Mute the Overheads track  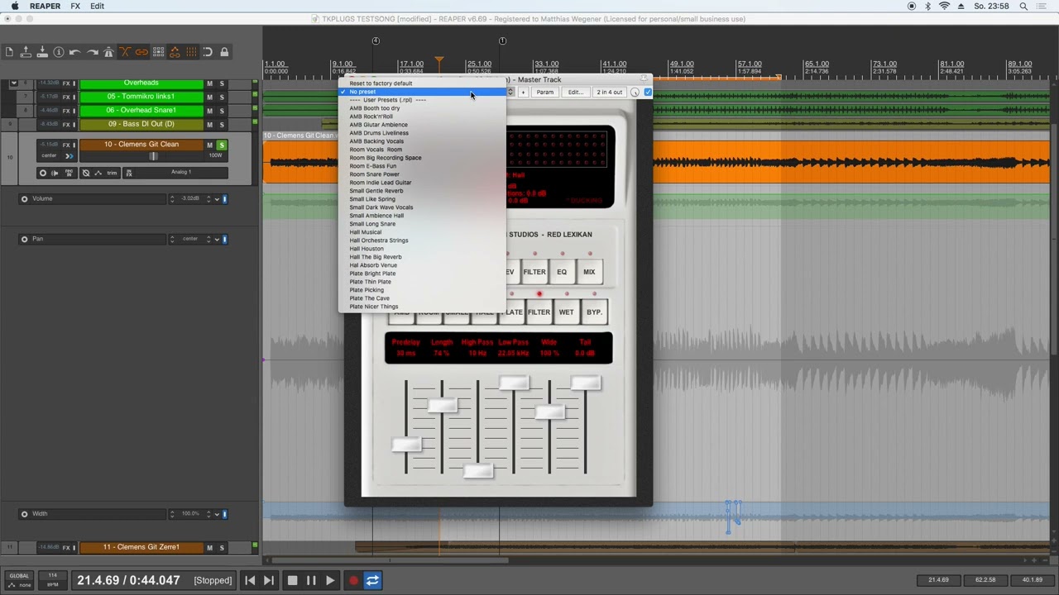209,83
